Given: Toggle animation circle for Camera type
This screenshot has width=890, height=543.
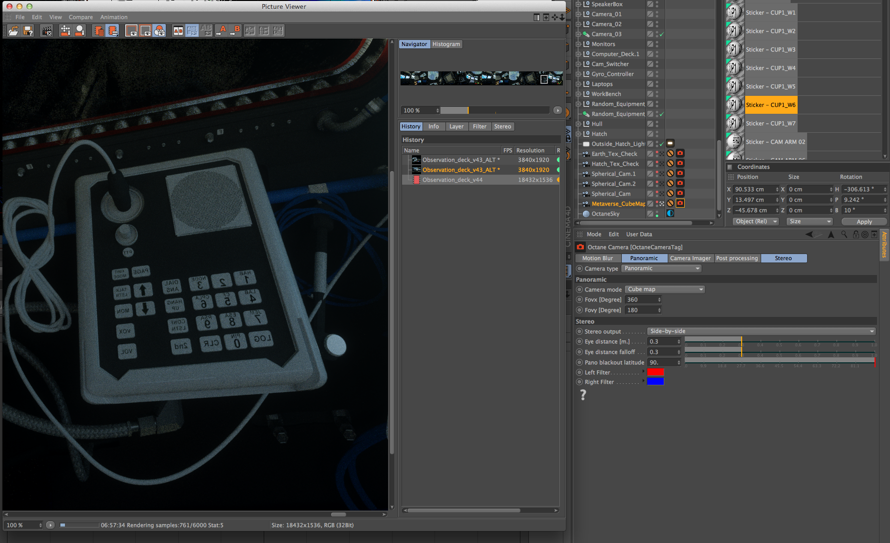Looking at the screenshot, I should point(580,269).
